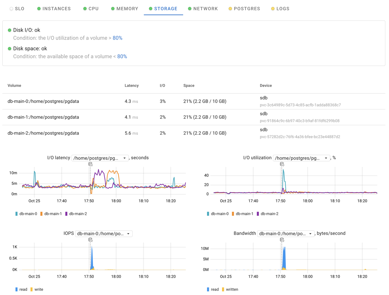
Task: Click the yellow status dot beside POSTGRES
Action: [230, 9]
